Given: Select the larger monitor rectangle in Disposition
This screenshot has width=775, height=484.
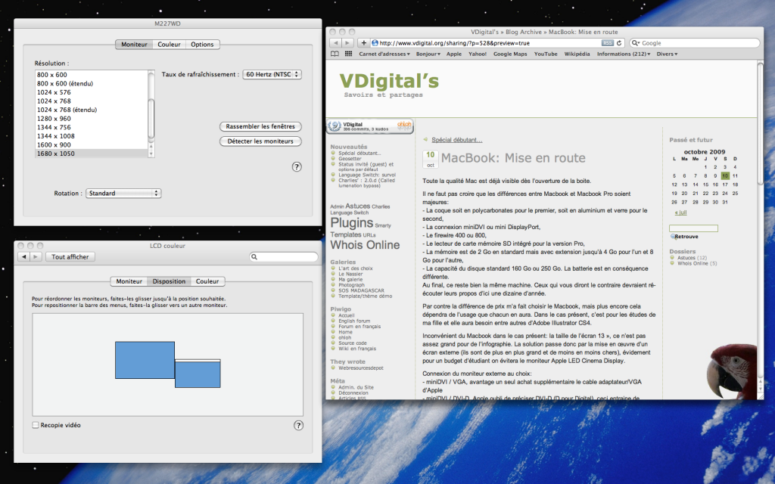Looking at the screenshot, I should click(145, 360).
